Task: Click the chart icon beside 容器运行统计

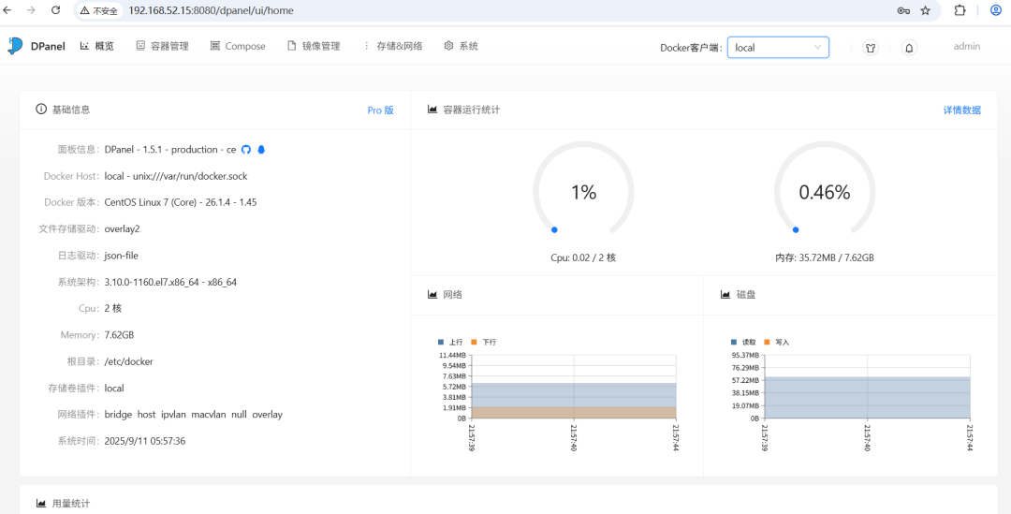Action: pos(432,110)
